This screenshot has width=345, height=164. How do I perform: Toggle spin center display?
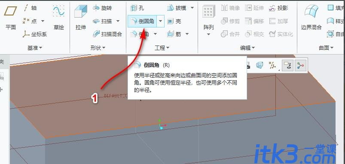pos(300,65)
